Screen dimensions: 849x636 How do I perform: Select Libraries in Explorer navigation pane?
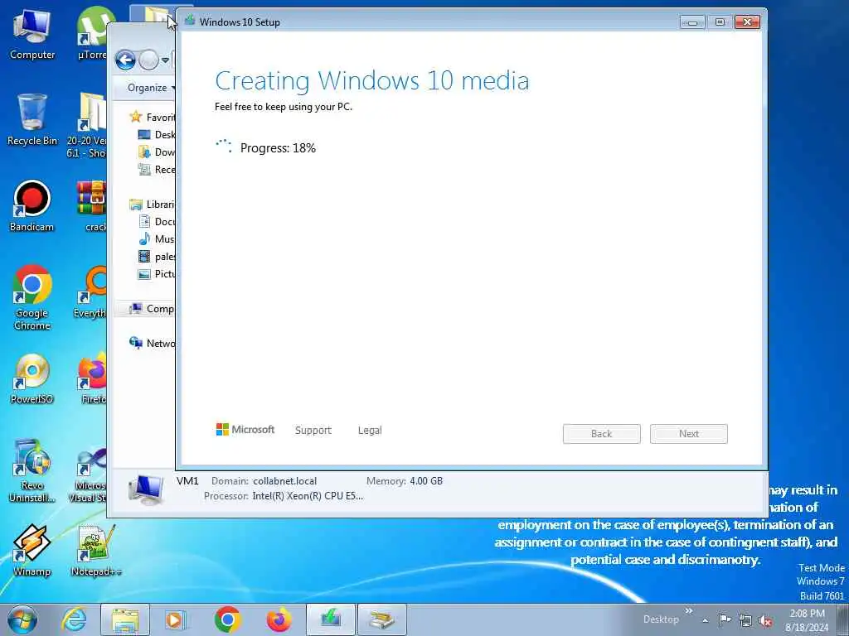click(153, 204)
